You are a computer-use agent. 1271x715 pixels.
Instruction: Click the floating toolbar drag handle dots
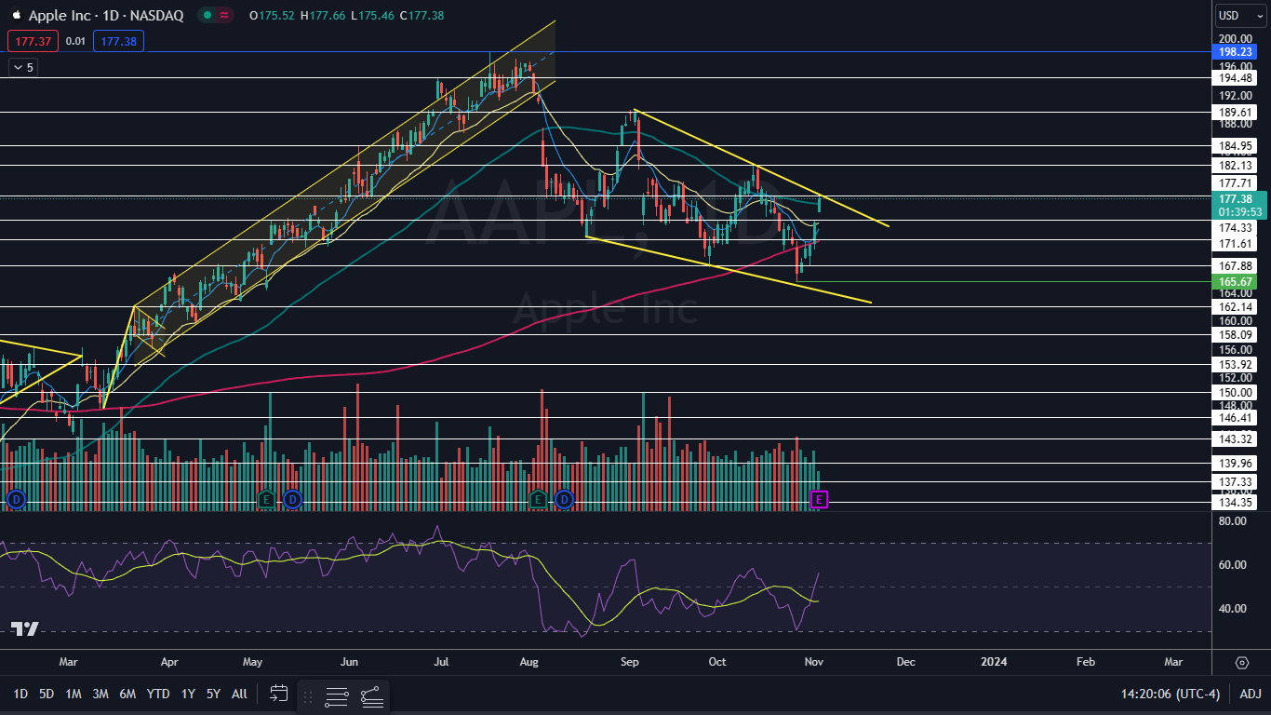click(x=307, y=696)
